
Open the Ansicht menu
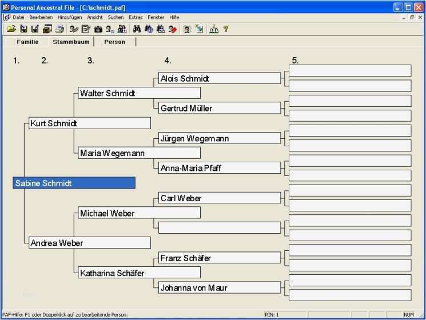click(x=95, y=17)
